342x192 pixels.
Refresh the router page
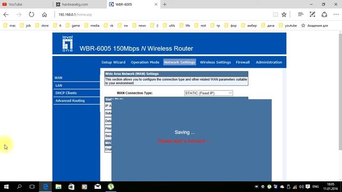tap(32, 14)
